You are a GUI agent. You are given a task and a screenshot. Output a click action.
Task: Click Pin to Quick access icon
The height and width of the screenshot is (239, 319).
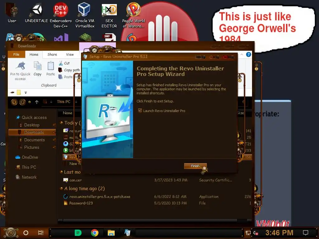[x=20, y=71]
